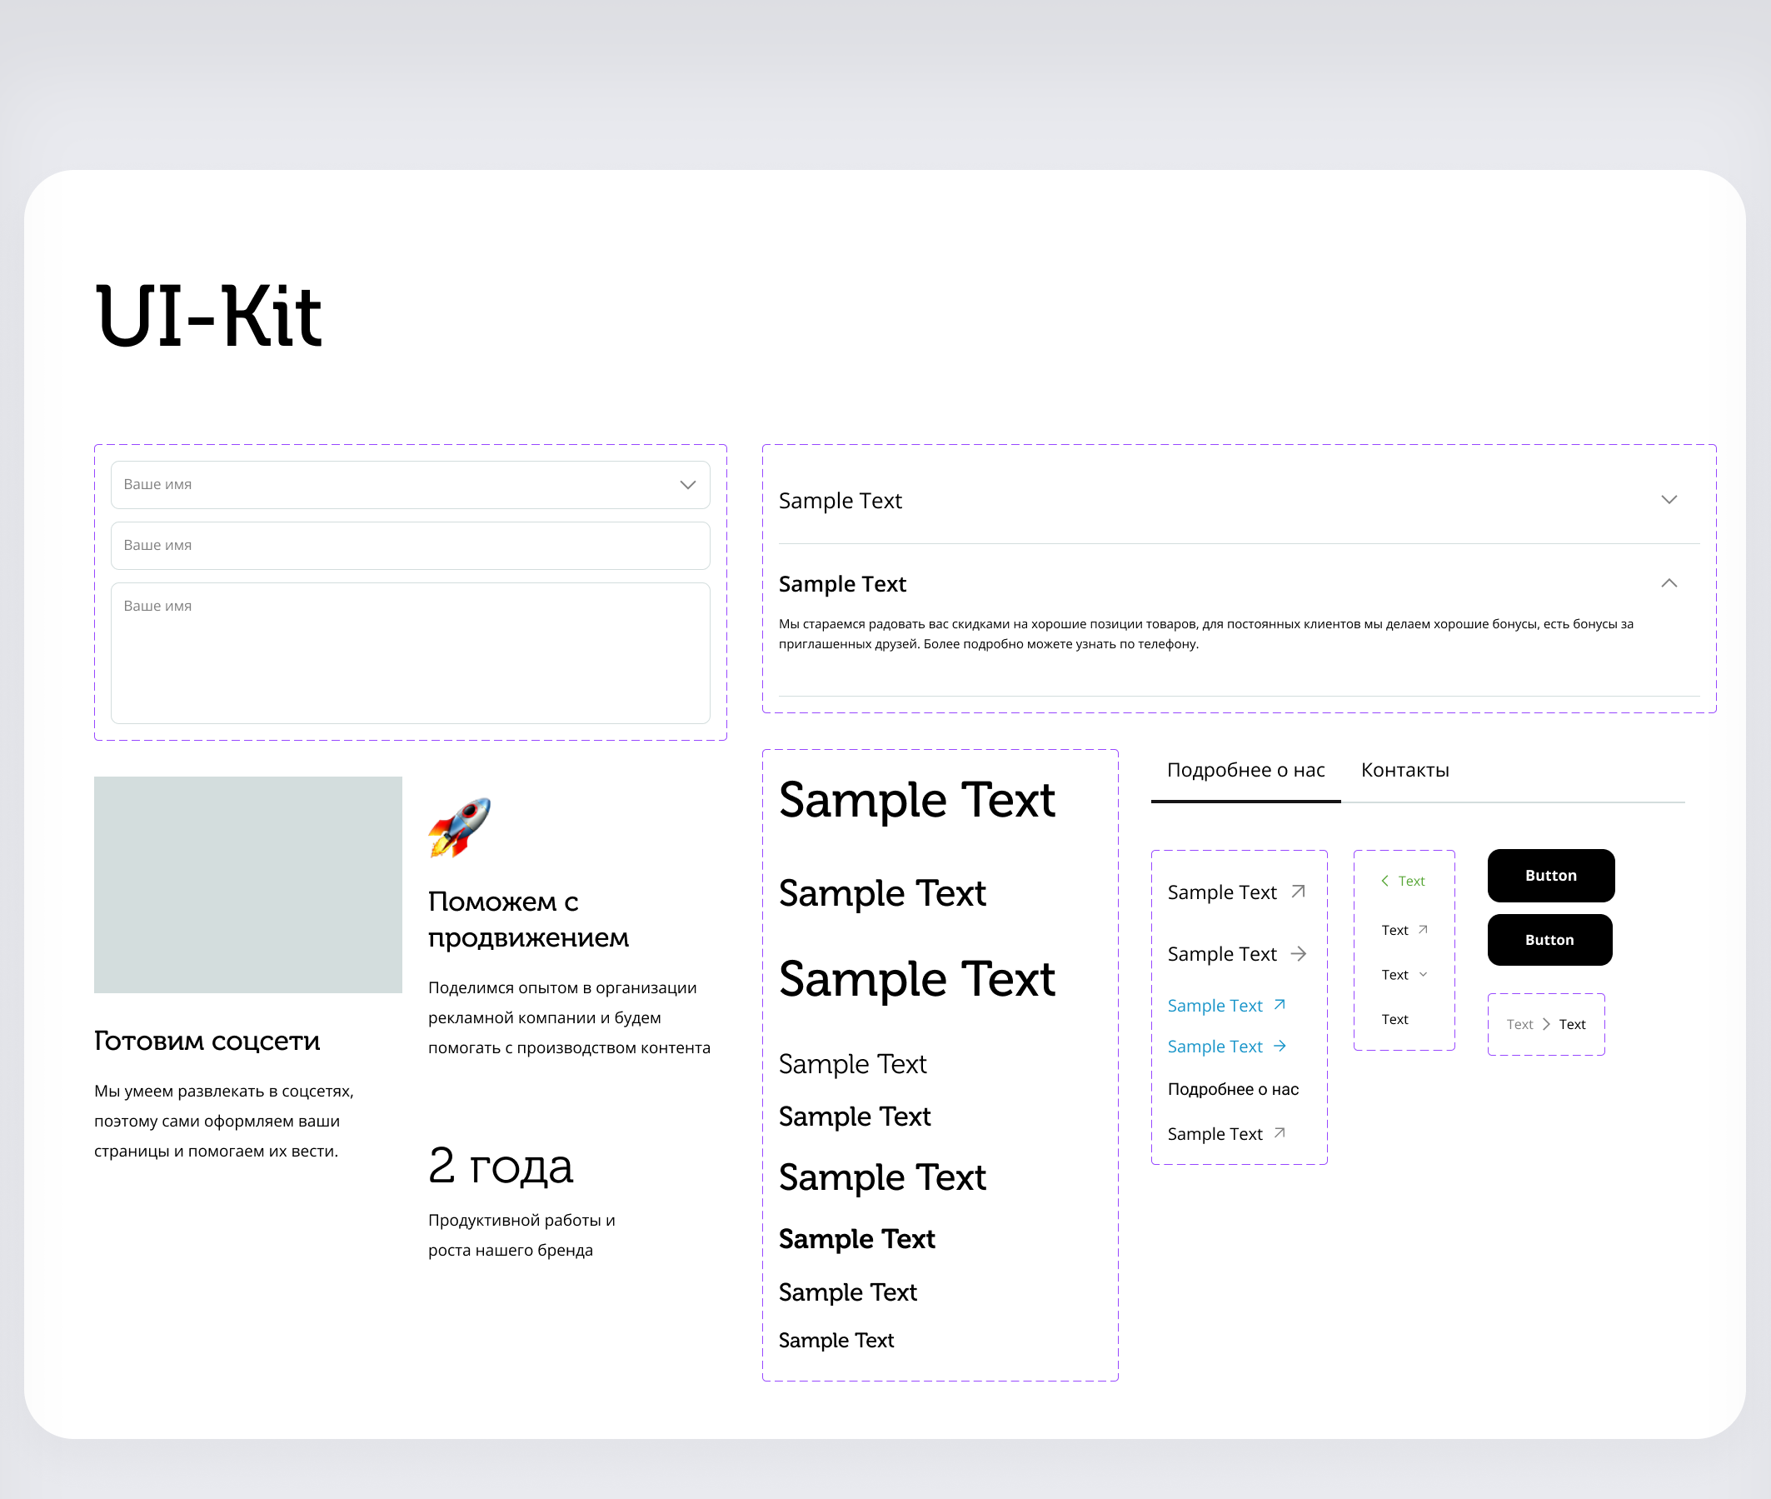Click the gray Text breadcrumb link

(x=1519, y=1024)
